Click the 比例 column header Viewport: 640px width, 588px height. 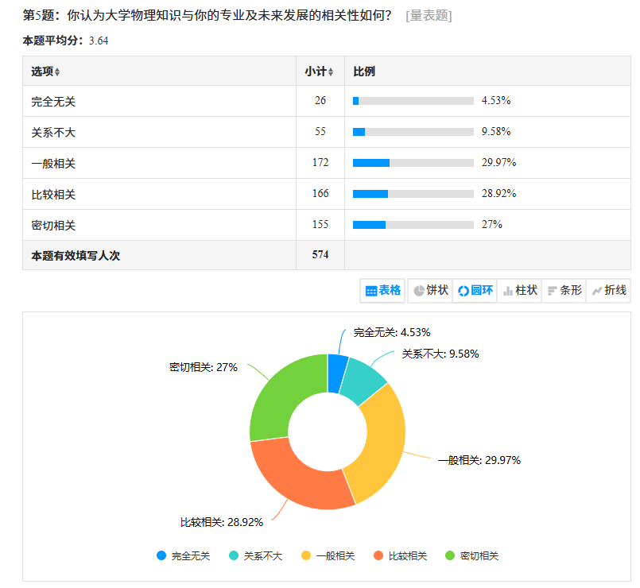coord(364,72)
